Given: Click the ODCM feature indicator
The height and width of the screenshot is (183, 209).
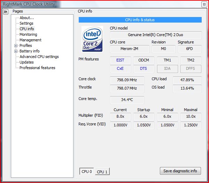Looking at the screenshot, I should click(x=144, y=60).
